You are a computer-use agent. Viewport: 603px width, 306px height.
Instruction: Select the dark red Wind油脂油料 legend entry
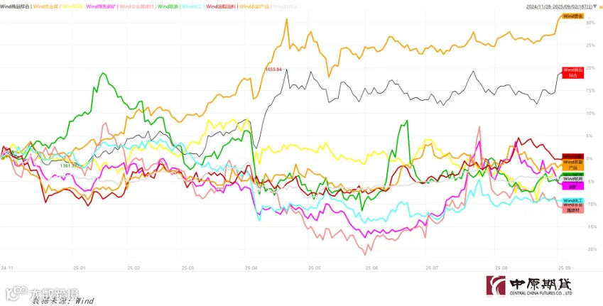point(220,6)
